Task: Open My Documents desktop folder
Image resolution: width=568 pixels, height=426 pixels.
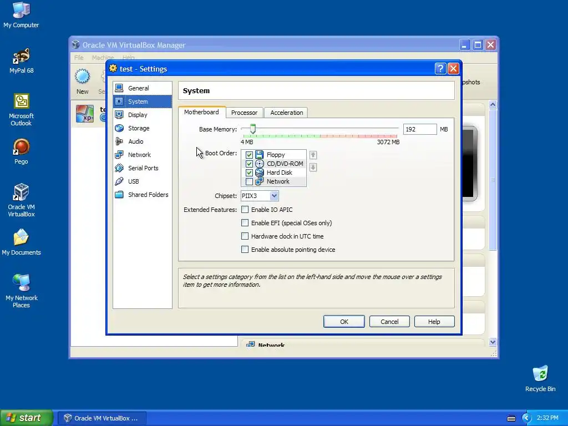Action: (21, 238)
